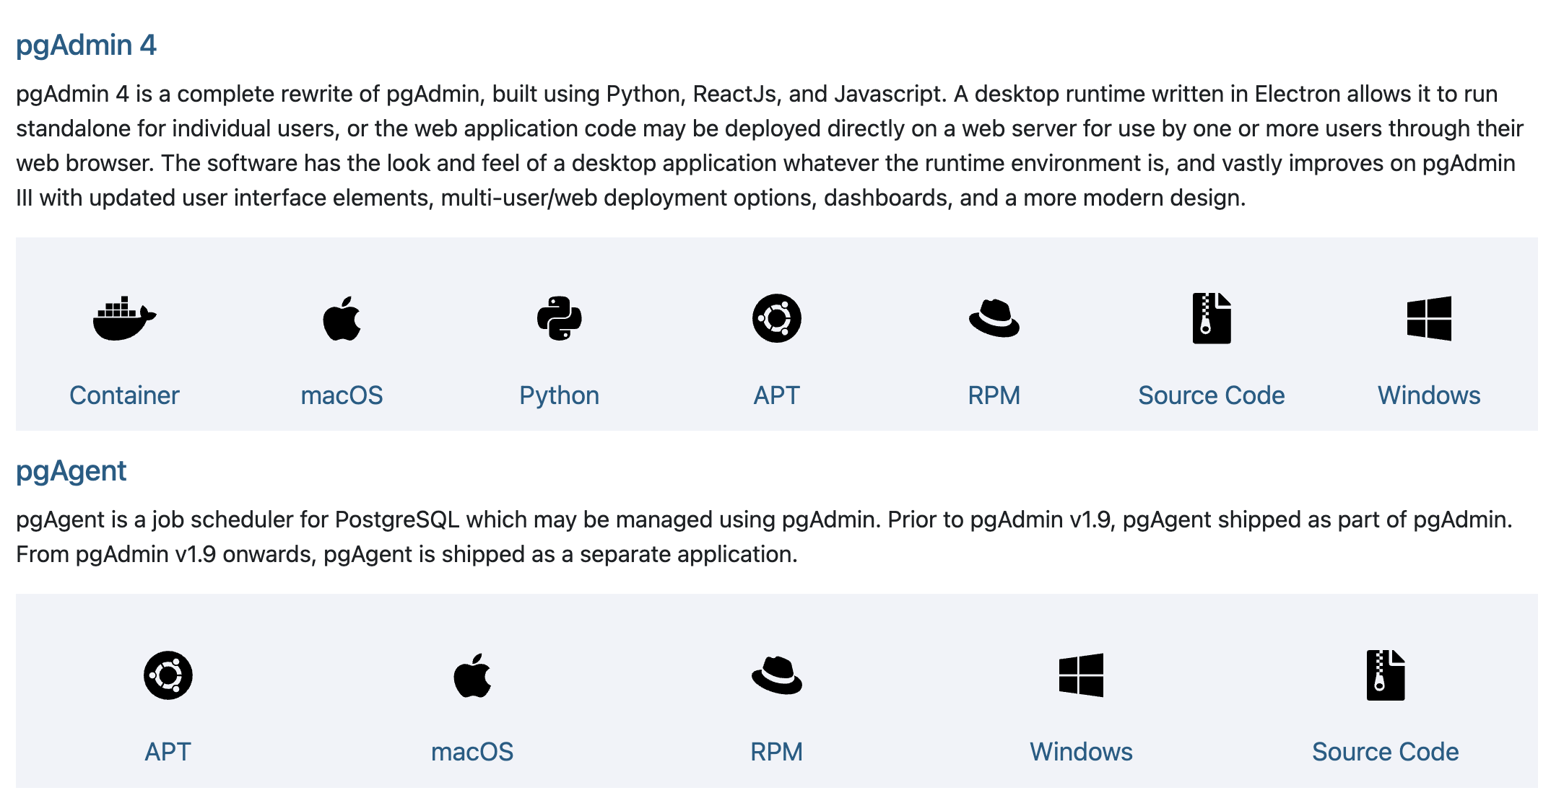The image size is (1551, 811).
Task: Open the RPM link under pgAgent
Action: click(x=776, y=751)
